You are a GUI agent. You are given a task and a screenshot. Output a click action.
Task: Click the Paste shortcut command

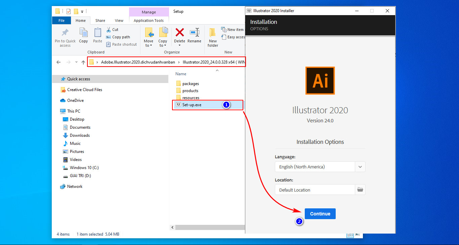coord(122,44)
